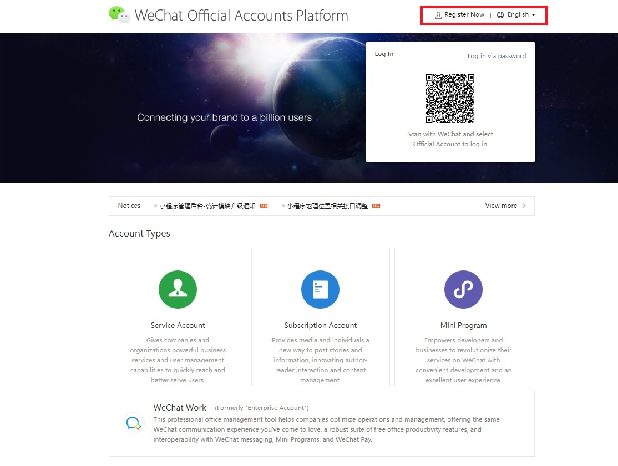Click the blue Subscription Account icon
The width and height of the screenshot is (618, 466).
pos(320,289)
